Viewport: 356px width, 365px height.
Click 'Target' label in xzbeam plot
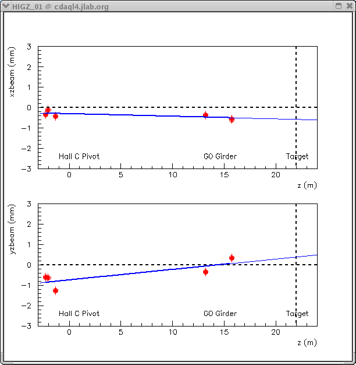click(x=297, y=156)
